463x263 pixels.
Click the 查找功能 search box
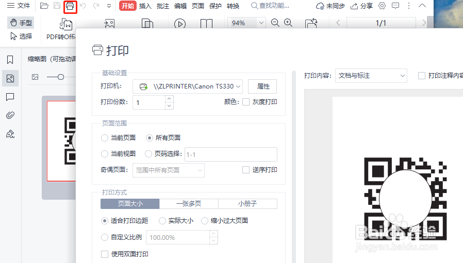pos(270,6)
